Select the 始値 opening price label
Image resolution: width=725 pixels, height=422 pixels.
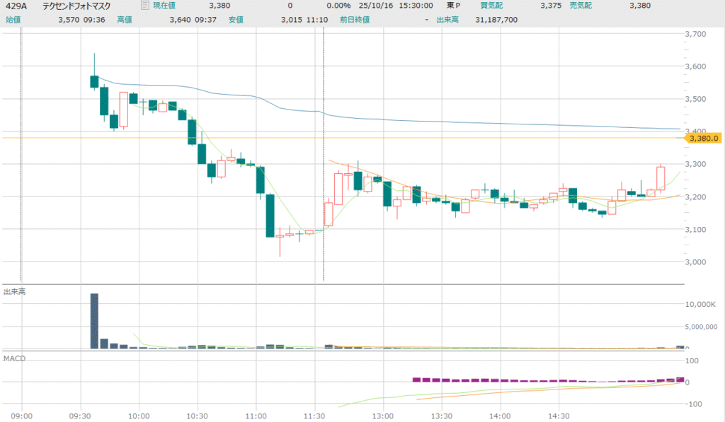13,20
